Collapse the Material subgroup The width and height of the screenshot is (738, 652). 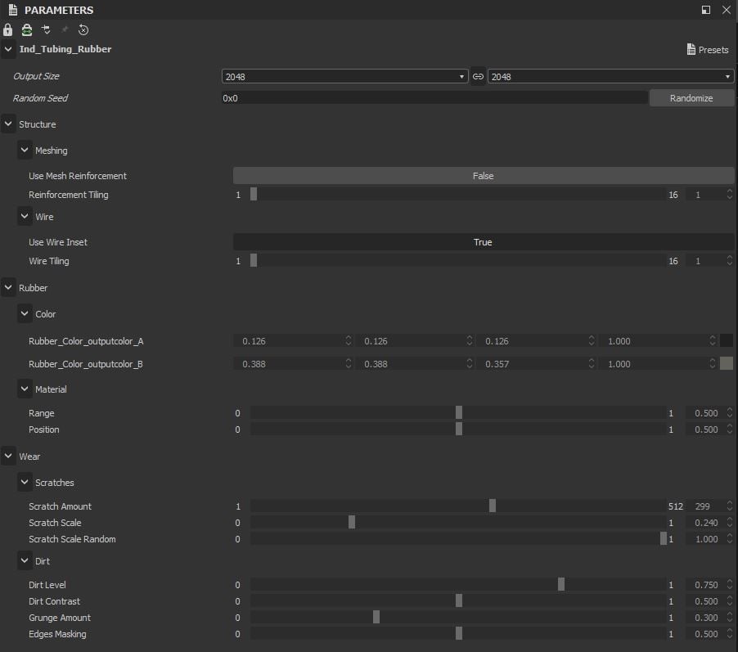(25, 389)
